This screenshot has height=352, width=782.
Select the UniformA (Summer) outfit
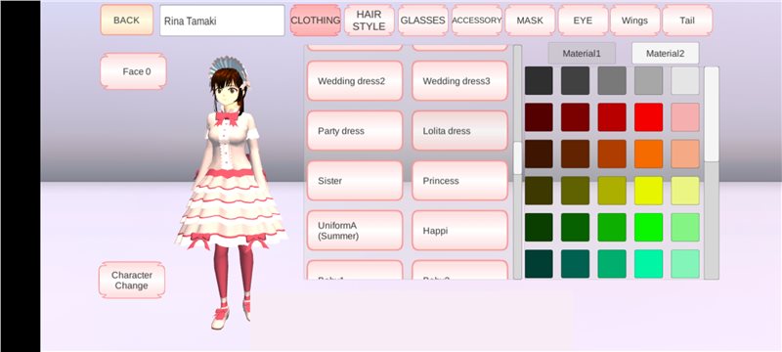click(x=355, y=231)
